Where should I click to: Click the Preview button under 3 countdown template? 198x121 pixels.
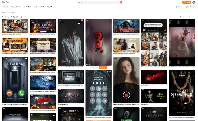[94, 68]
